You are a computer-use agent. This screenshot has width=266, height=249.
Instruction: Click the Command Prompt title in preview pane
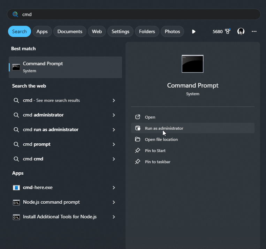[x=193, y=85]
